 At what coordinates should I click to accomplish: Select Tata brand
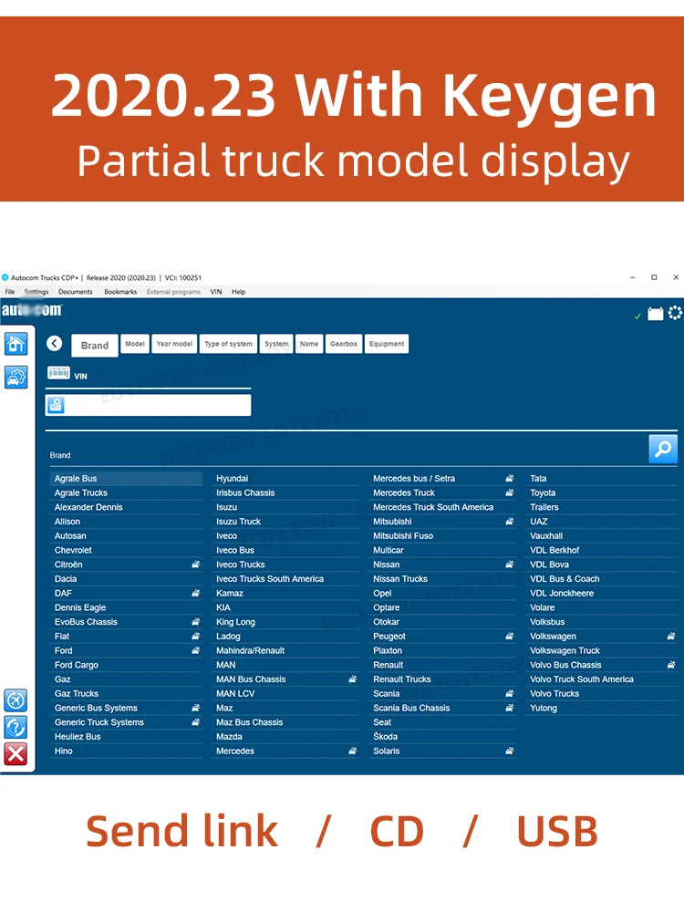click(x=602, y=479)
